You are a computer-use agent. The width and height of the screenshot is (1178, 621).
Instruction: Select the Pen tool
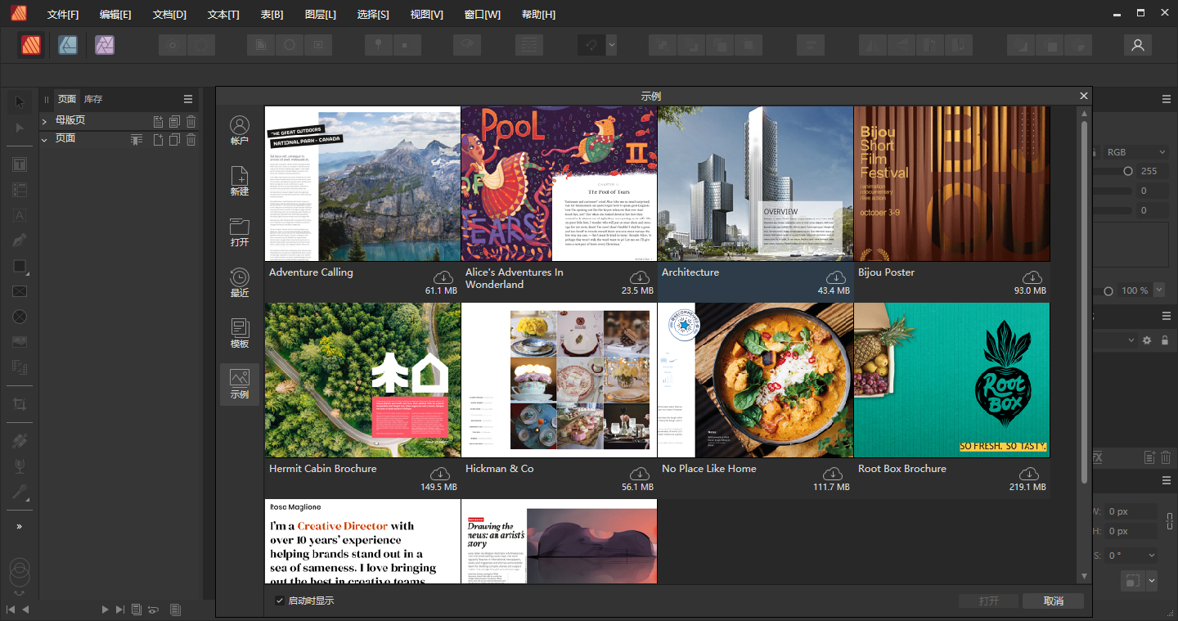point(19,240)
